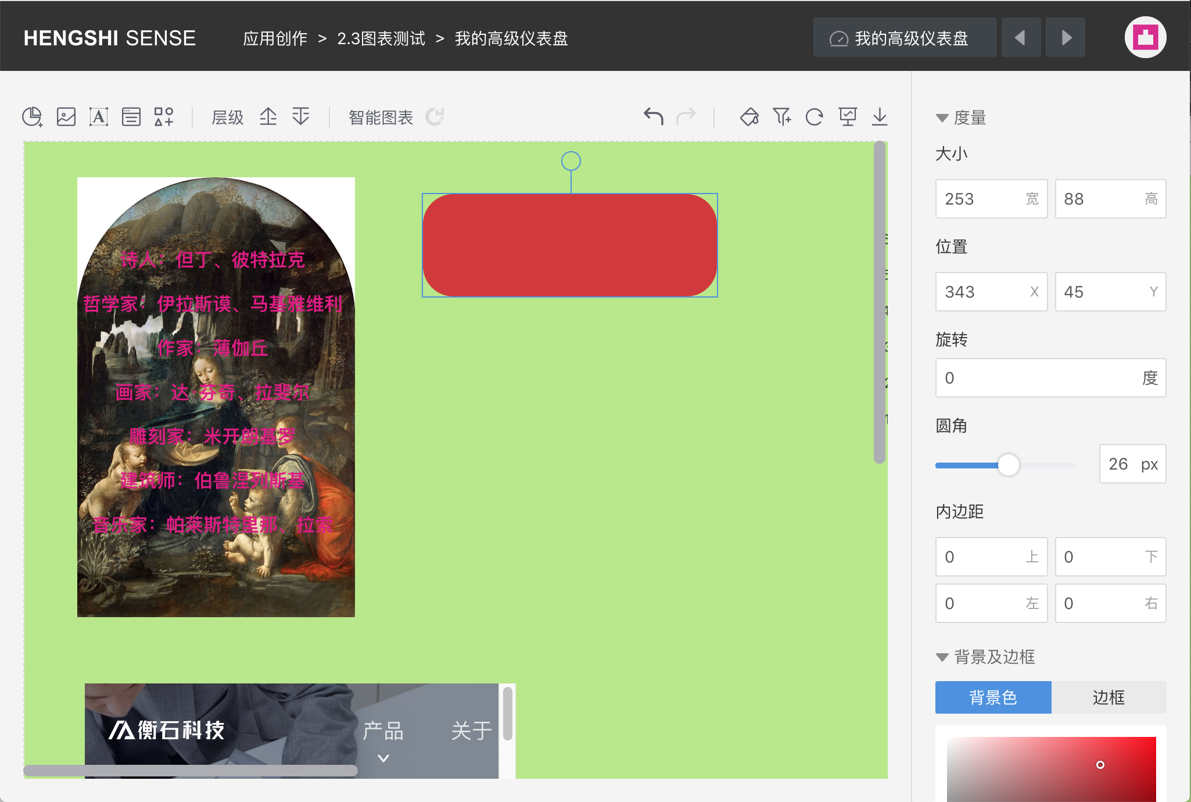Add a filter to the dashboard
Image resolution: width=1191 pixels, height=802 pixels.
[782, 117]
